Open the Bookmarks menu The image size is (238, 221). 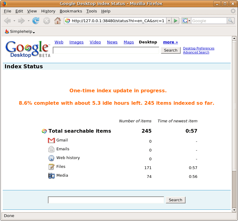(71, 11)
